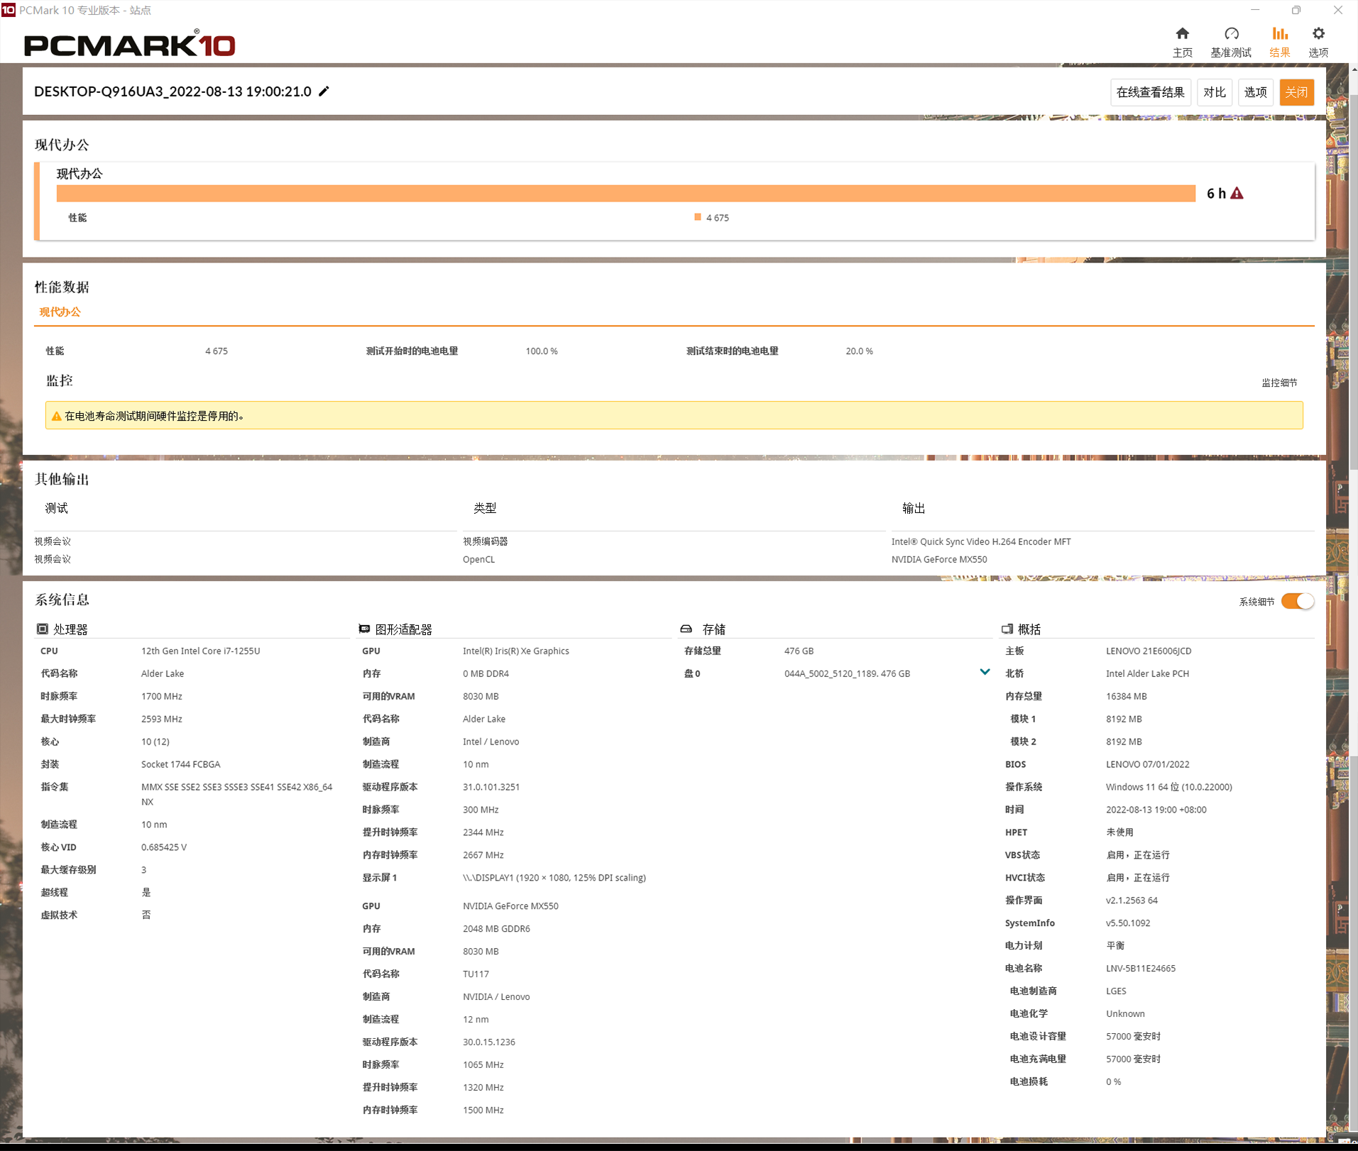Click the result name DESKTOP-Q916UA3_2022-08-13 19:00:21.0

pyautogui.click(x=173, y=92)
